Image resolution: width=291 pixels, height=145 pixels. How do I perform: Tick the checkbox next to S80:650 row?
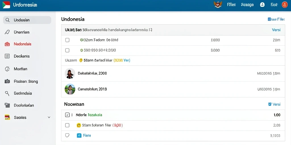(x=67, y=50)
